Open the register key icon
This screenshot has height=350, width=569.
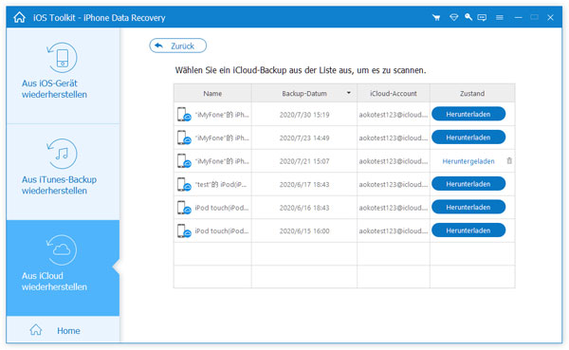(x=468, y=17)
